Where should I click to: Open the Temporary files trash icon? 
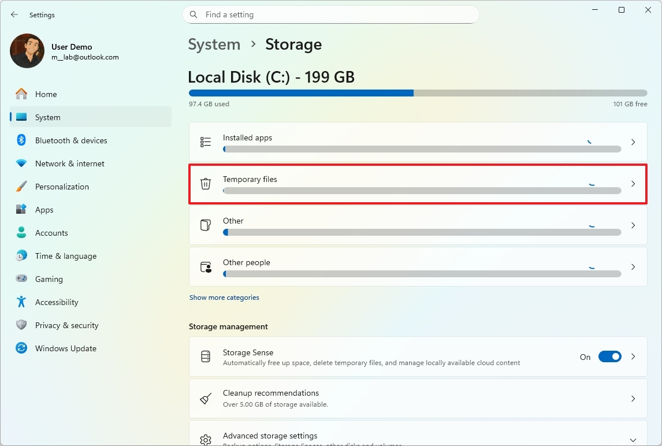tap(205, 183)
